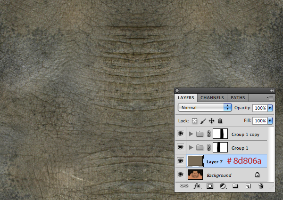Select the Group 1 copy layer mask thumbnail
Image resolution: width=283 pixels, height=200 pixels.
pos(220,134)
